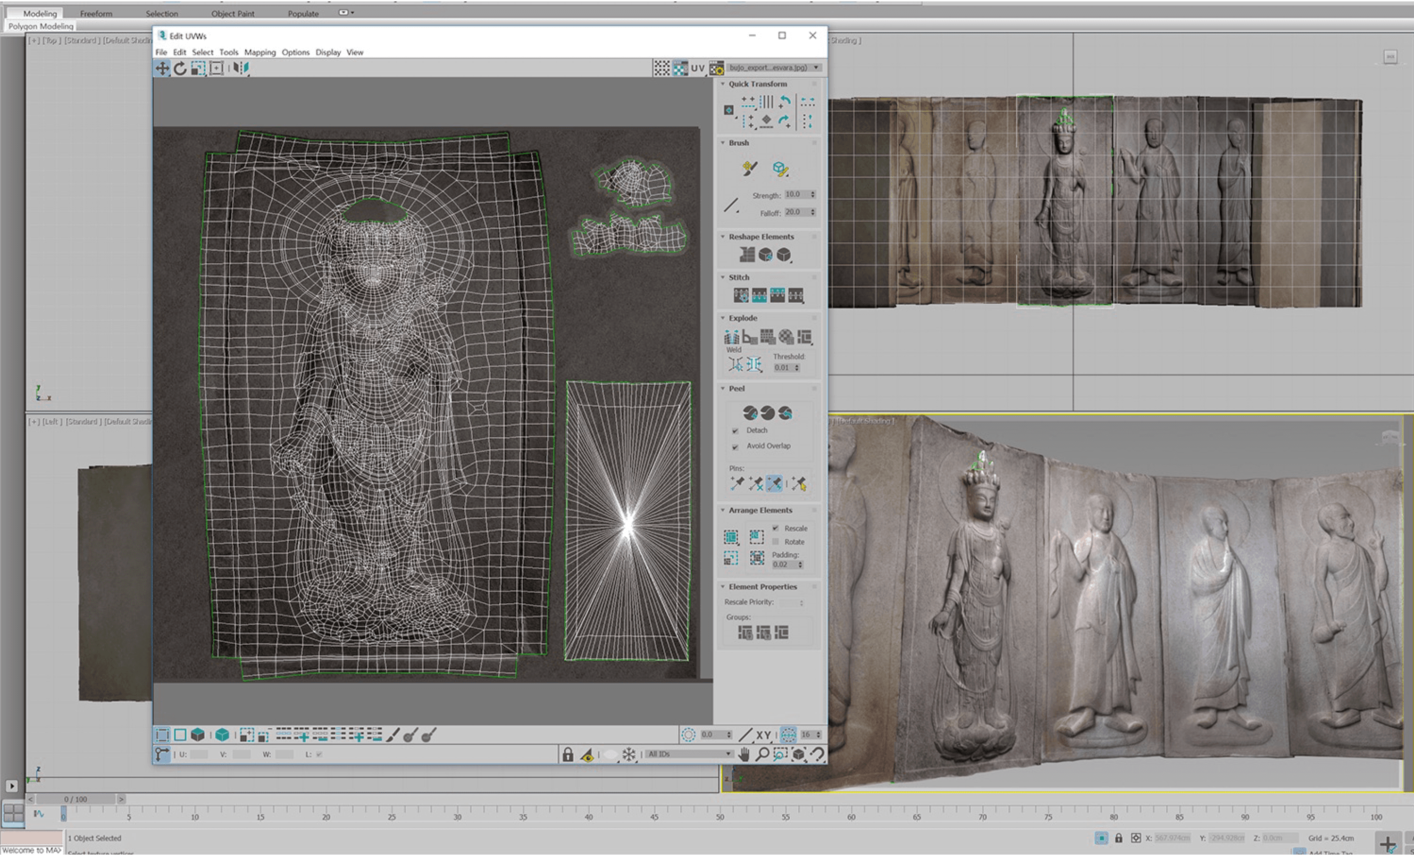This screenshot has width=1414, height=856.
Task: Collapse the Explode rollout
Action: [x=722, y=318]
